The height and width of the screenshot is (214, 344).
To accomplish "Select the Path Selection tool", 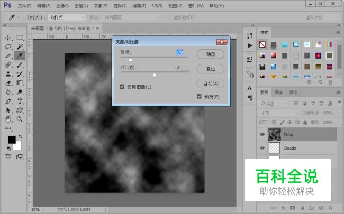I will point(8,110).
